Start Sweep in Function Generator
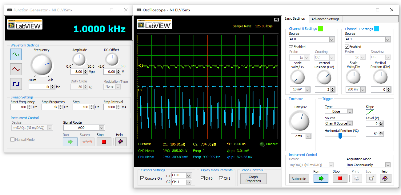Image resolution: width=401 pixels, height=195 pixels. (87, 142)
